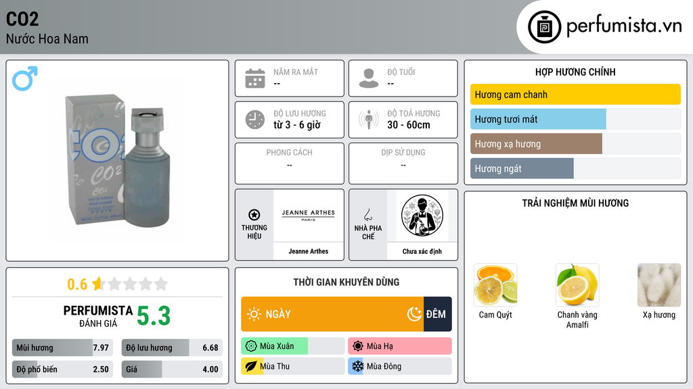Open the Jeanne Arthes brand logo

(308, 215)
